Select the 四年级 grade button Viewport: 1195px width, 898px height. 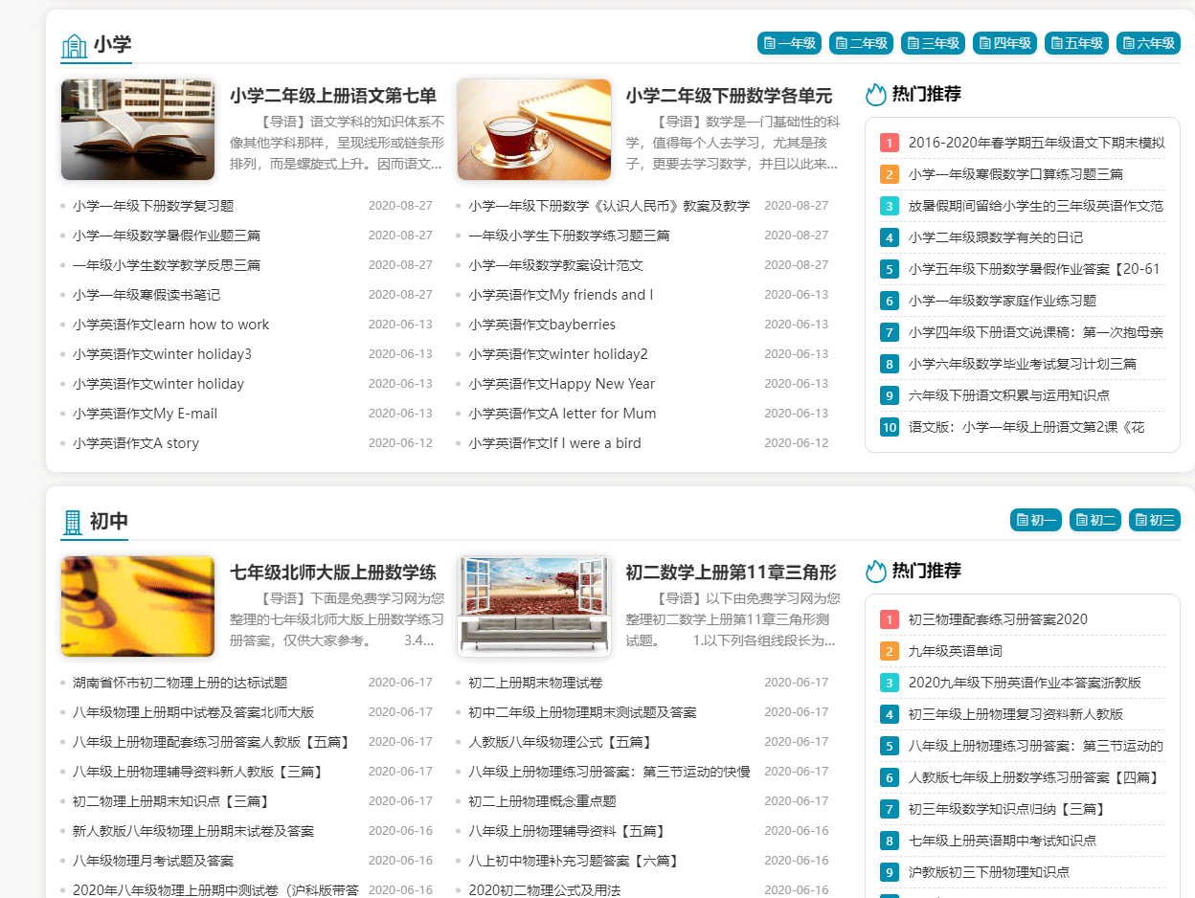point(1004,43)
